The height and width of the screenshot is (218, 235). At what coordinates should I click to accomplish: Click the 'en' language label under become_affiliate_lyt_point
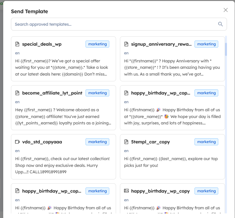tap(17, 102)
